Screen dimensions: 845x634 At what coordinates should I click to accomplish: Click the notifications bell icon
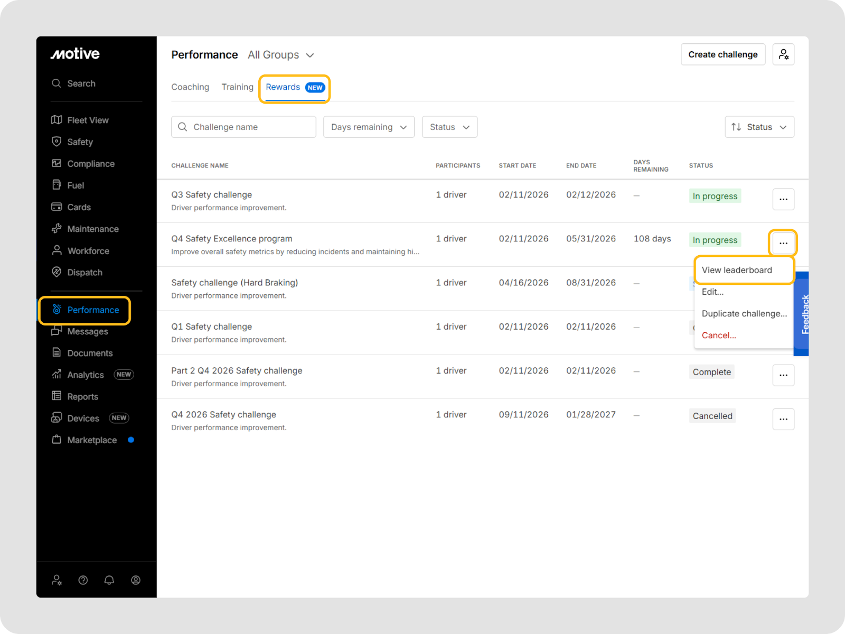[109, 580]
